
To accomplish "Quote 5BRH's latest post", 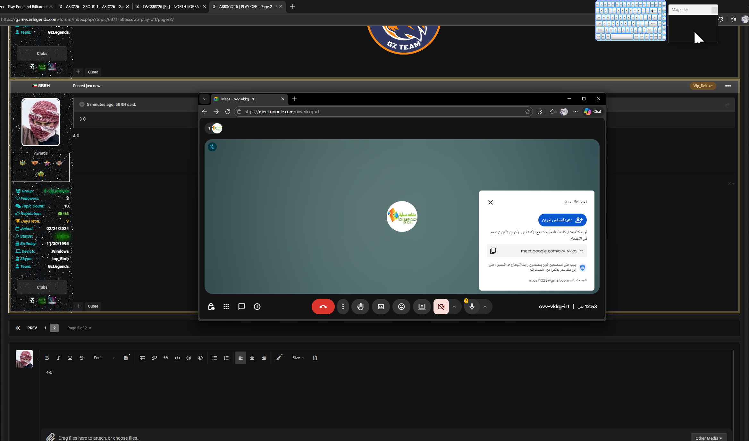I will (x=93, y=306).
